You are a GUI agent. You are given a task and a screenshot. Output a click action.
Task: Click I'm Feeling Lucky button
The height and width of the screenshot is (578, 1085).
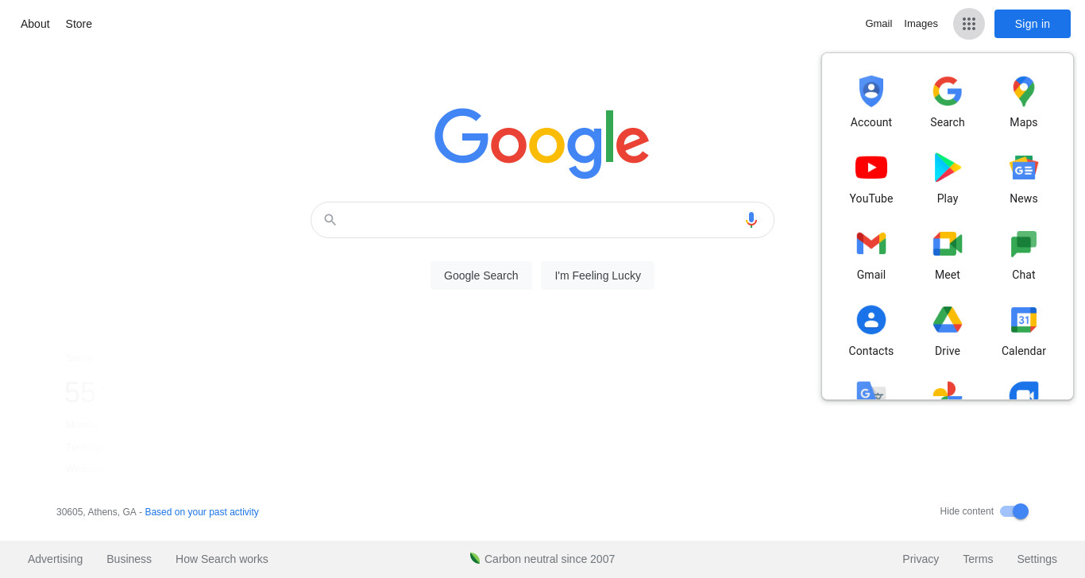pos(597,276)
